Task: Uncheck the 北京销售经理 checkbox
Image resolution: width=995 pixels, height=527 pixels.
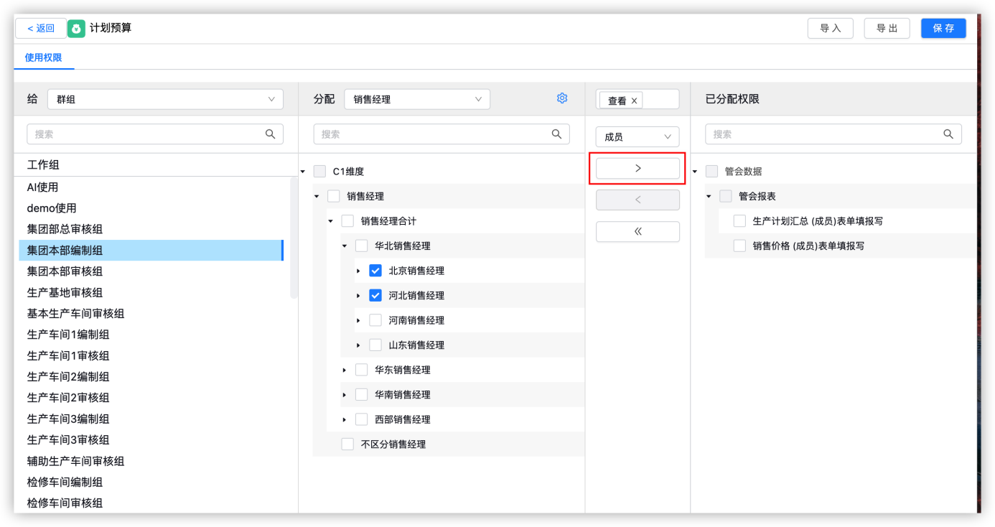Action: (375, 270)
